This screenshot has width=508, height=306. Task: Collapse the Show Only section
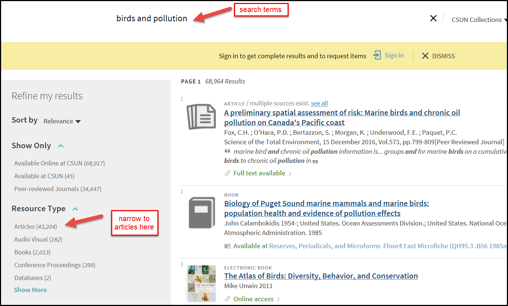point(61,145)
